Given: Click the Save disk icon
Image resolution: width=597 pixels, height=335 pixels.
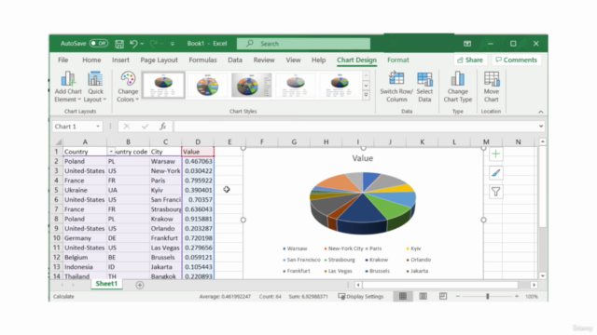Looking at the screenshot, I should click(x=119, y=44).
